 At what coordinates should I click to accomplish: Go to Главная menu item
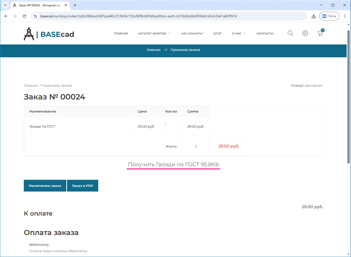click(x=121, y=33)
